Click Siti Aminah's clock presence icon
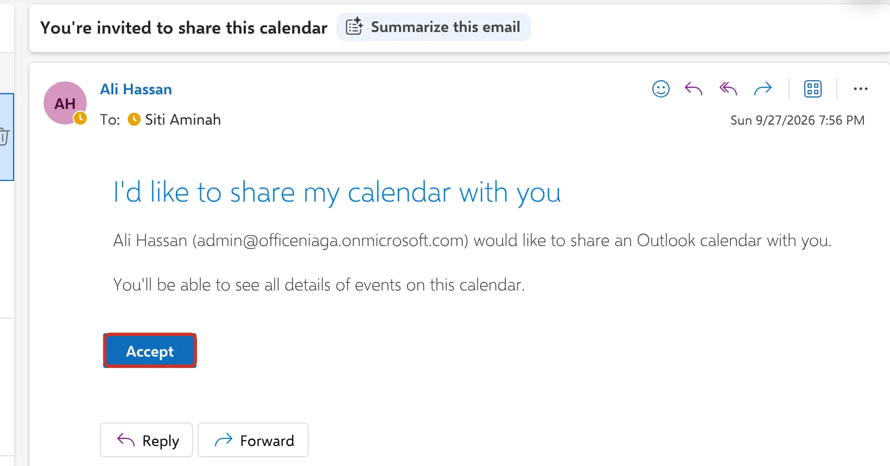Image resolution: width=890 pixels, height=466 pixels. pos(134,119)
